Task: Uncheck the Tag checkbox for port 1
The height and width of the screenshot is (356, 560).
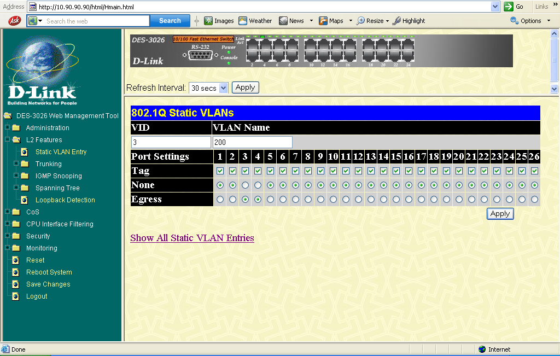Action: (220, 171)
